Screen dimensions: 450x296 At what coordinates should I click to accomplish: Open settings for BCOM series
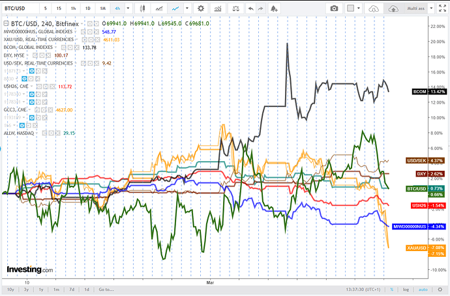pos(70,48)
